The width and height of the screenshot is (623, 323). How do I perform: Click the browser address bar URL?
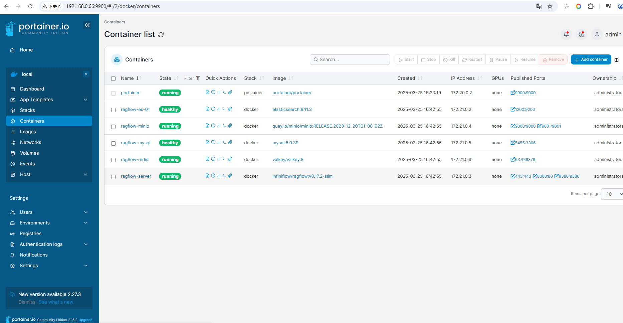113,6
